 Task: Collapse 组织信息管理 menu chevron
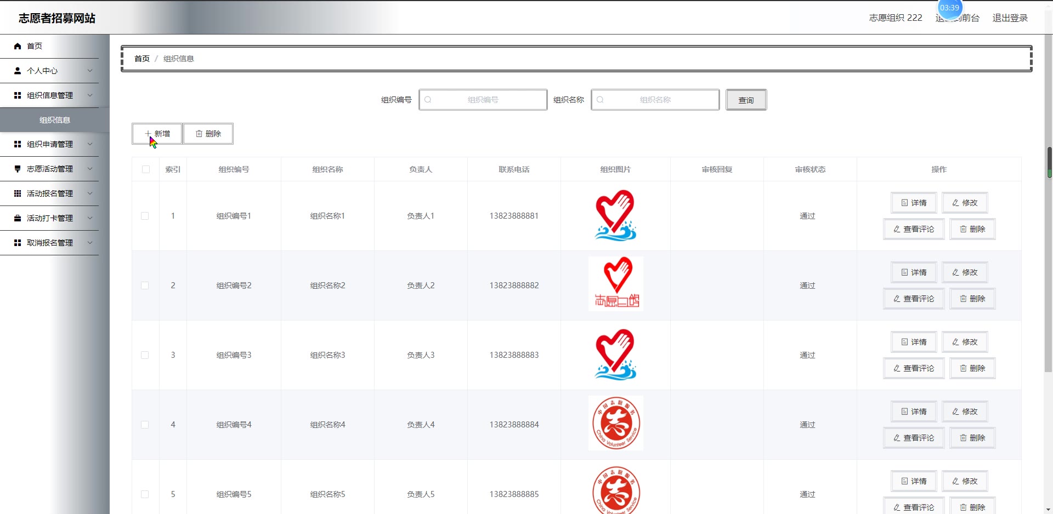click(x=90, y=95)
